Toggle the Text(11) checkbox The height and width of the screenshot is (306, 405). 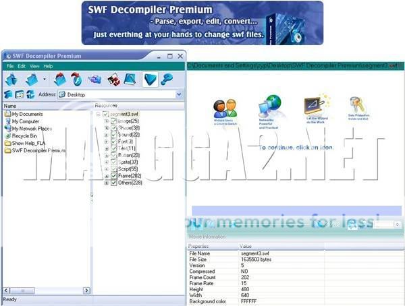[113, 148]
